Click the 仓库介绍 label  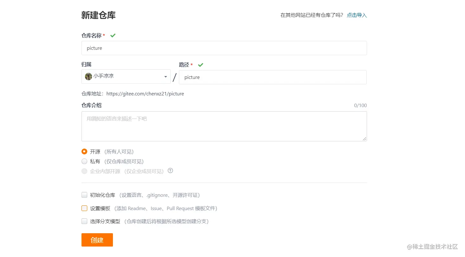coord(91,105)
